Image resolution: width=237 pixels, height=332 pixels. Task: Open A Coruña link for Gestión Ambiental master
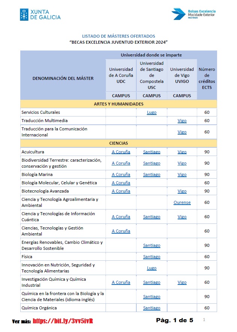121,231
